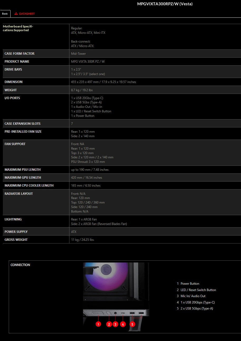Switch to the DATASHEET tab
Image resolution: width=241 pixels, height=341 pixels.
point(25,14)
